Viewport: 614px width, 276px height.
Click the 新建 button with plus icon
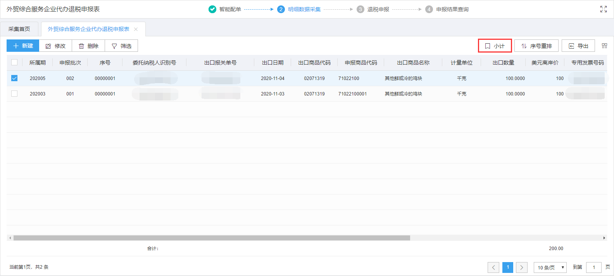coord(23,46)
